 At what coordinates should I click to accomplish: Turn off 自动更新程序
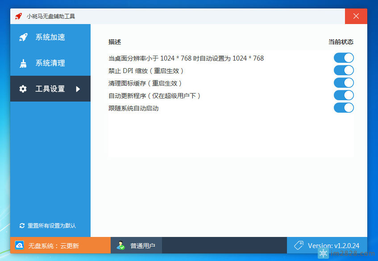(344, 95)
